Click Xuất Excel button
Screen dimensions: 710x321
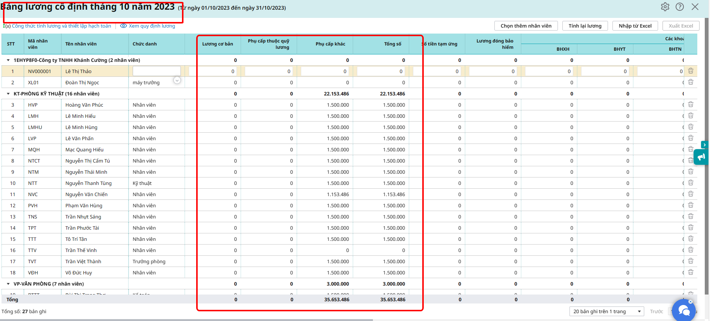click(x=681, y=26)
